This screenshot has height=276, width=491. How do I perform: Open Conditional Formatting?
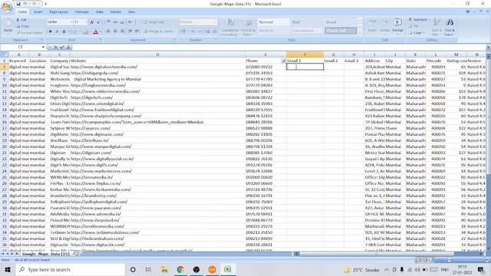230,27
